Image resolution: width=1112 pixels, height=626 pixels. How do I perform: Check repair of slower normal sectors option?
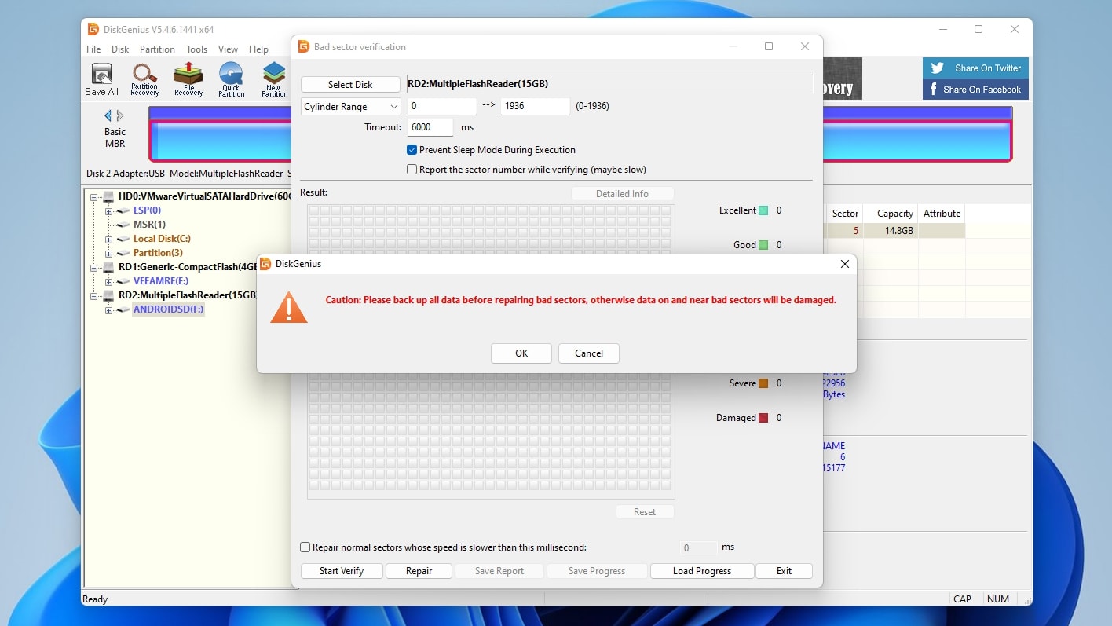(305, 547)
